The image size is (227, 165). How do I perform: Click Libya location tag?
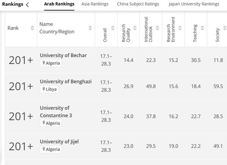[x=49, y=89]
